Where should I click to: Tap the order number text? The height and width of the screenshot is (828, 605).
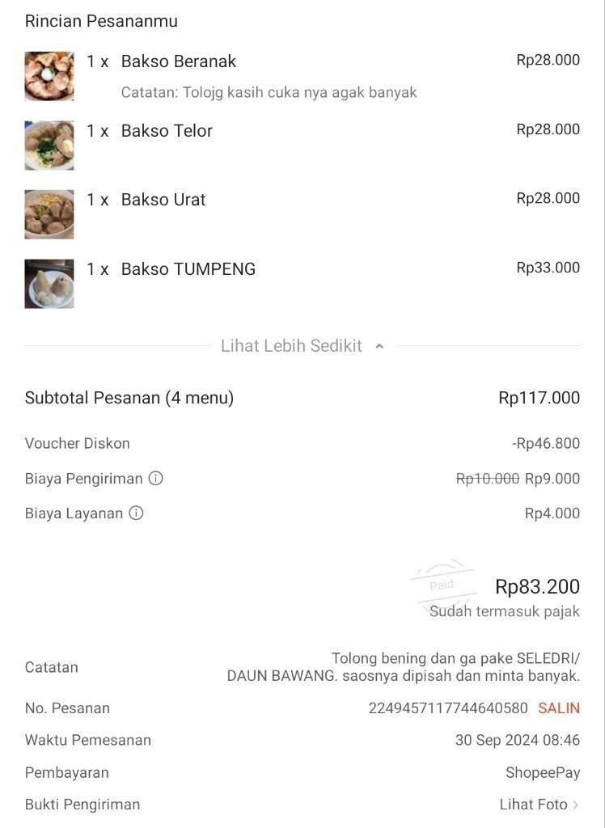[448, 708]
